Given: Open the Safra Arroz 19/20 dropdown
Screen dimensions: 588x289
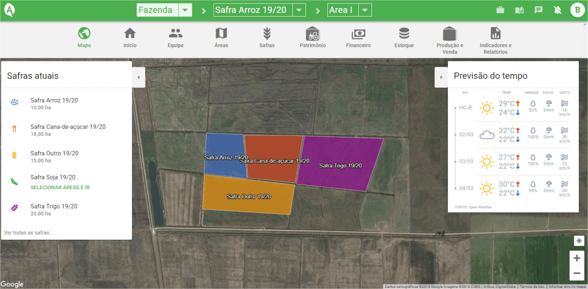Looking at the screenshot, I should click(299, 10).
